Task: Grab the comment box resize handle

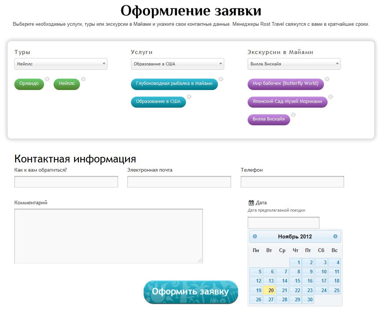Action: pyautogui.click(x=200, y=261)
